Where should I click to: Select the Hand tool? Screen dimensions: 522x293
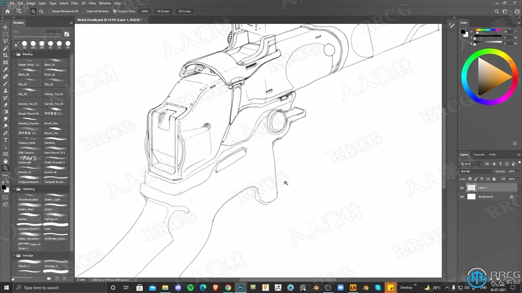5,161
